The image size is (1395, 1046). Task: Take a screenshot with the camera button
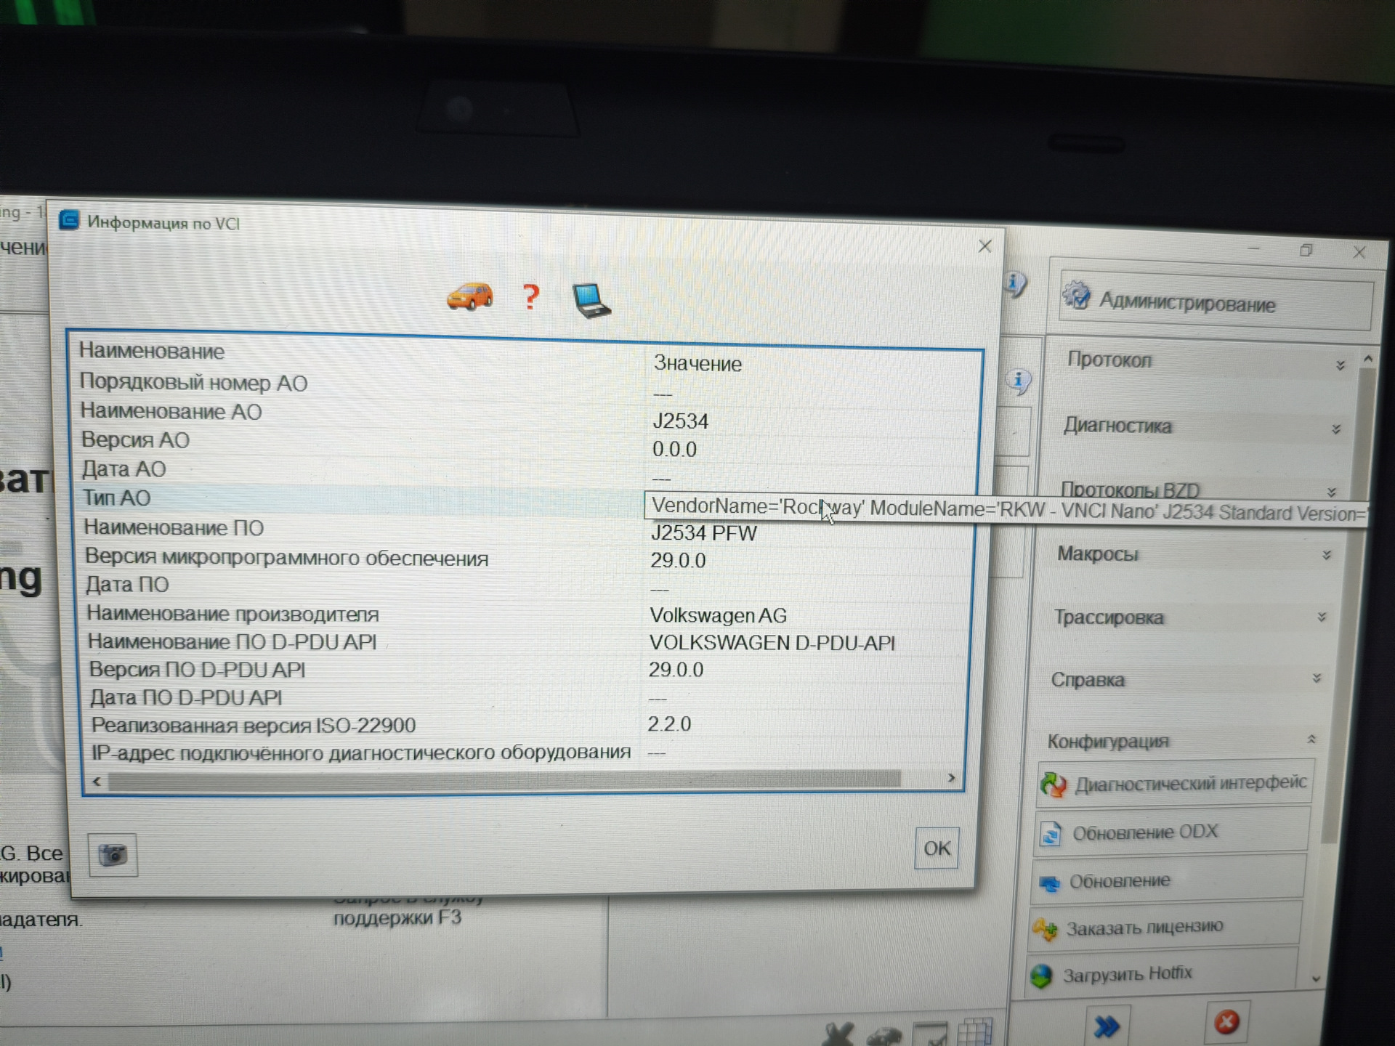(113, 854)
